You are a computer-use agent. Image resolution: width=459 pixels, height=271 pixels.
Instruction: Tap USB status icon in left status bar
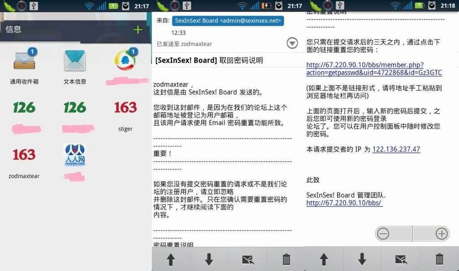pyautogui.click(x=34, y=5)
